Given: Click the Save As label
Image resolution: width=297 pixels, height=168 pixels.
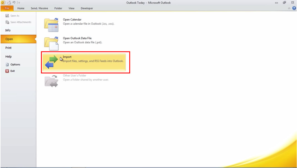Looking at the screenshot, I should pos(15,16).
